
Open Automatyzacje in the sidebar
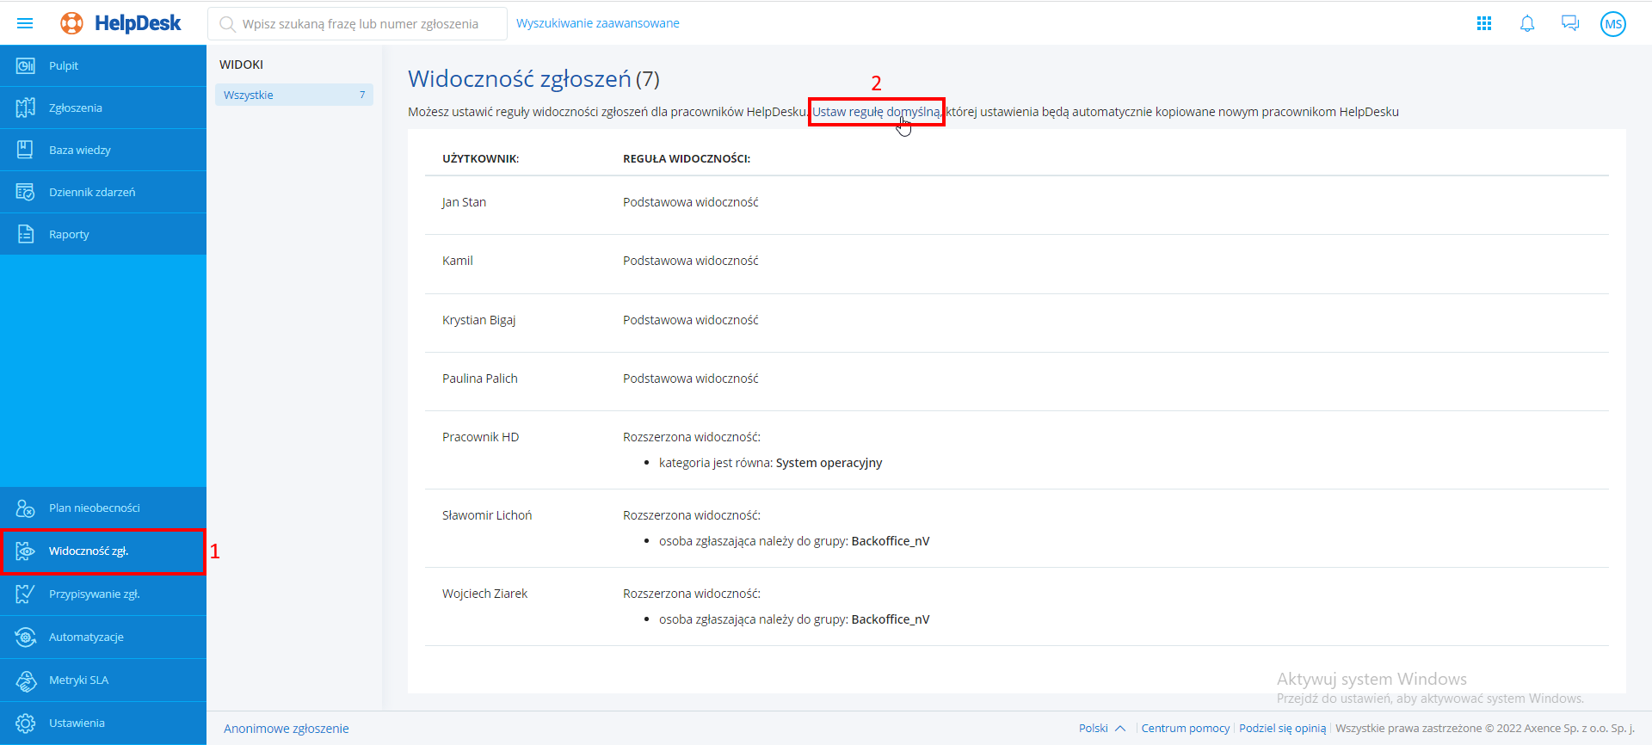pyautogui.click(x=86, y=637)
